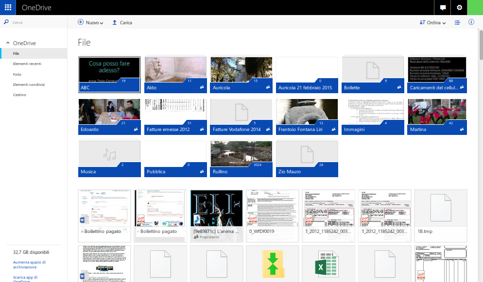Open the Zio Mauro folder

click(307, 159)
